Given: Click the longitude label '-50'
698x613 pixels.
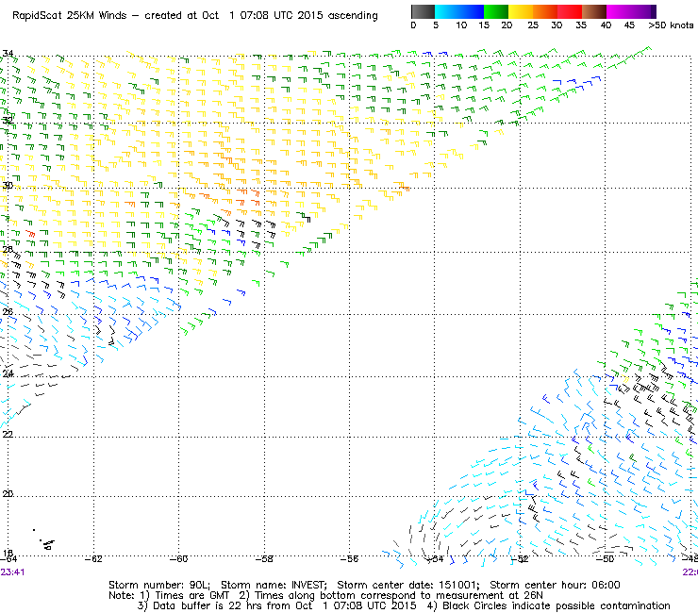Looking at the screenshot, I should tap(605, 559).
